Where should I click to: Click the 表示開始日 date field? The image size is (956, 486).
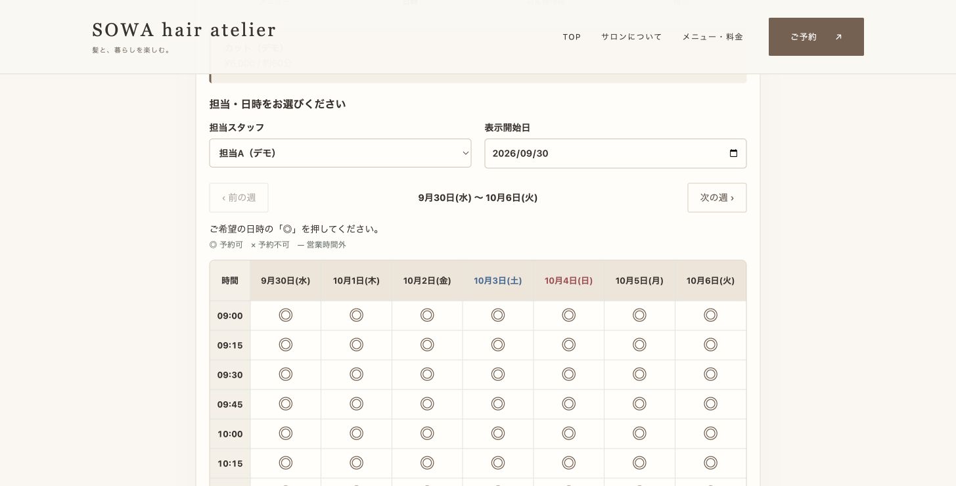(616, 154)
